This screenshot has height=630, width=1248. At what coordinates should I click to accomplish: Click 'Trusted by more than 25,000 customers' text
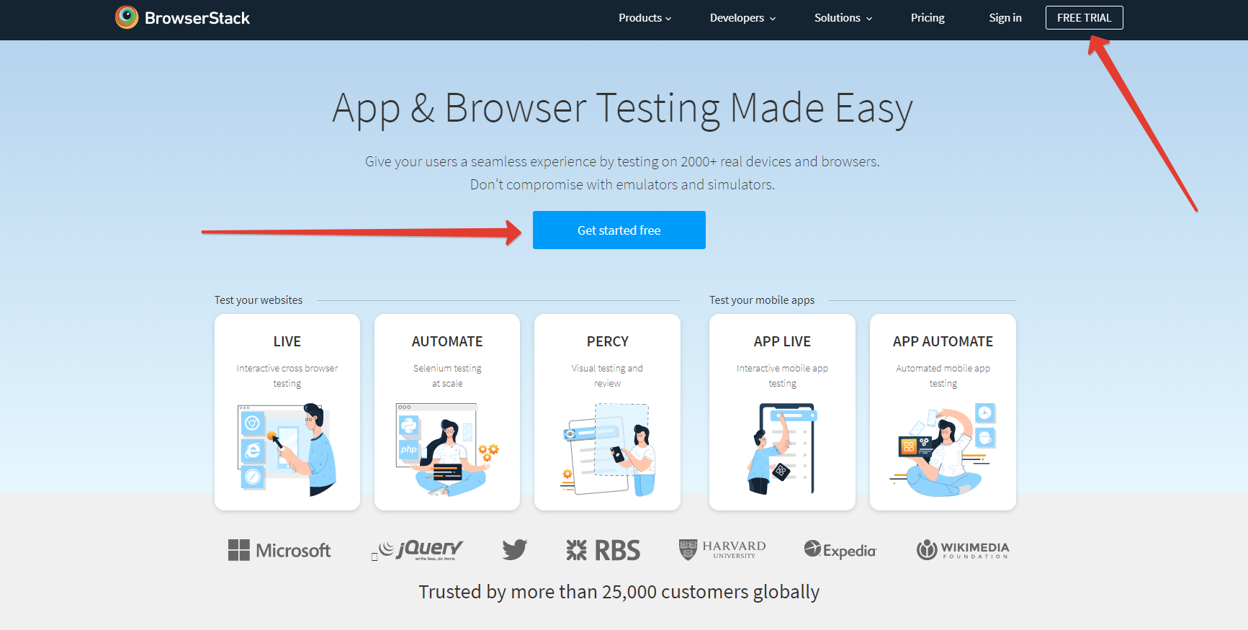click(619, 592)
